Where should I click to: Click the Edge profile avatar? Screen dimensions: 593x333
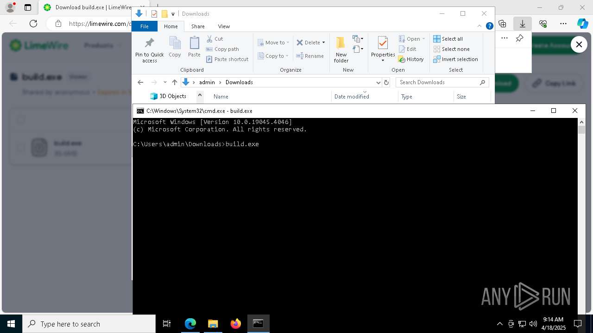[10, 7]
